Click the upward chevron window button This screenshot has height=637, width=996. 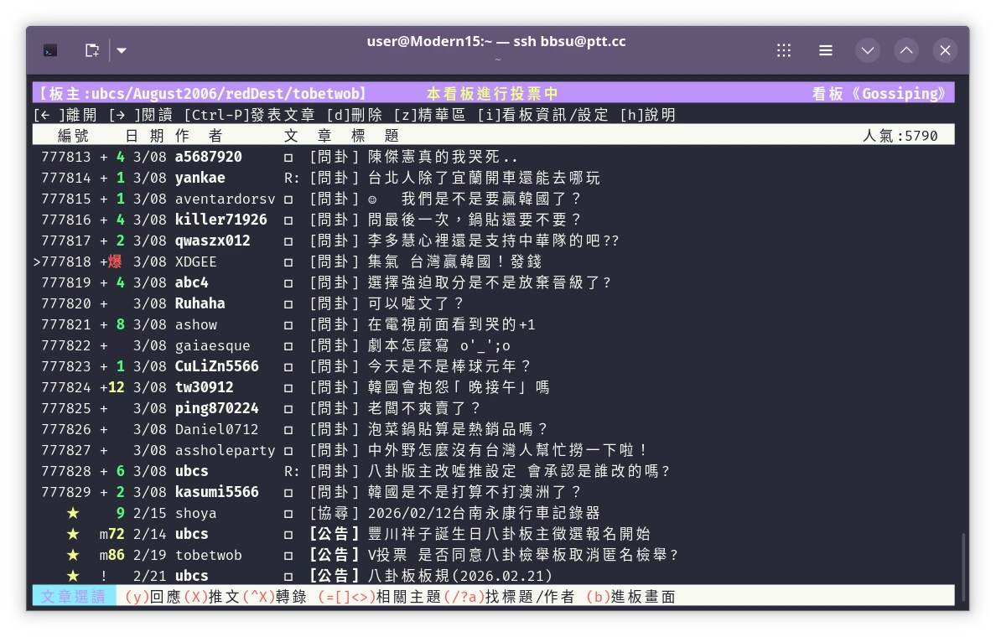(906, 50)
